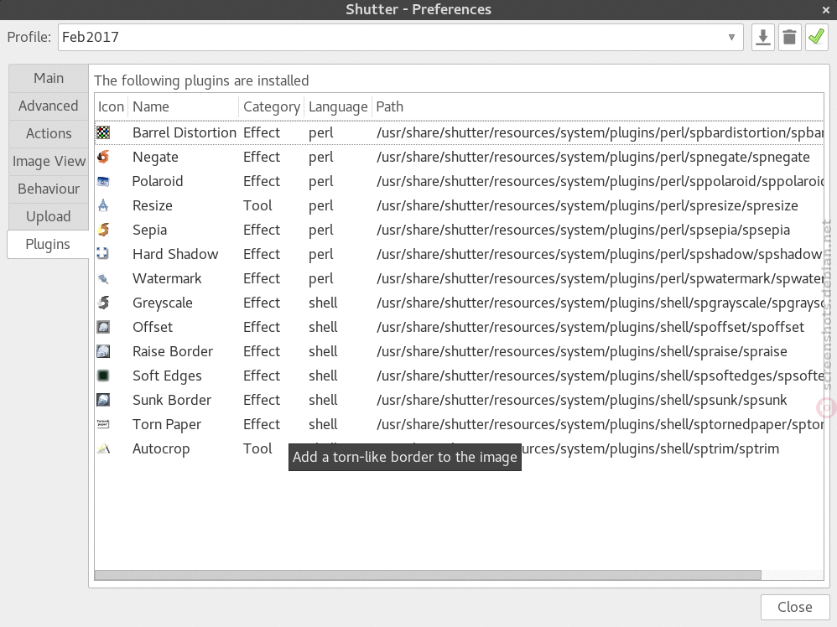Click the Soft Edges plugin icon

103,376
